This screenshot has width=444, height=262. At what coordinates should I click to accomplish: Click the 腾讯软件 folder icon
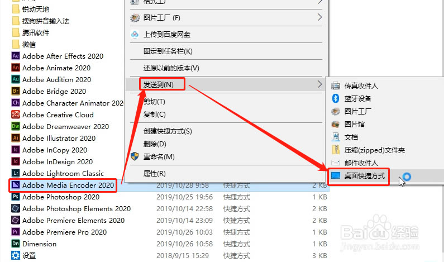pos(16,32)
